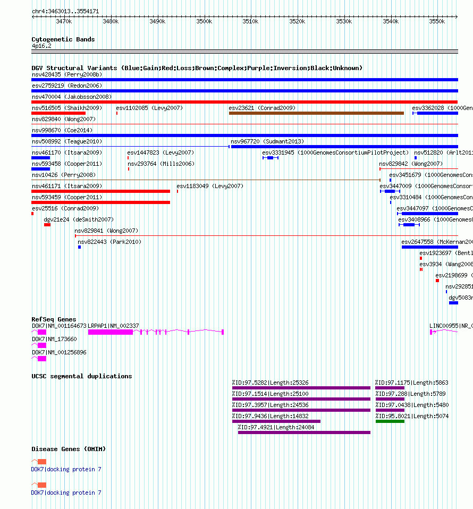Screen dimensions: 473x509
Task: Open variant esv1183049 (Levy2007) label
Action: (x=210, y=186)
